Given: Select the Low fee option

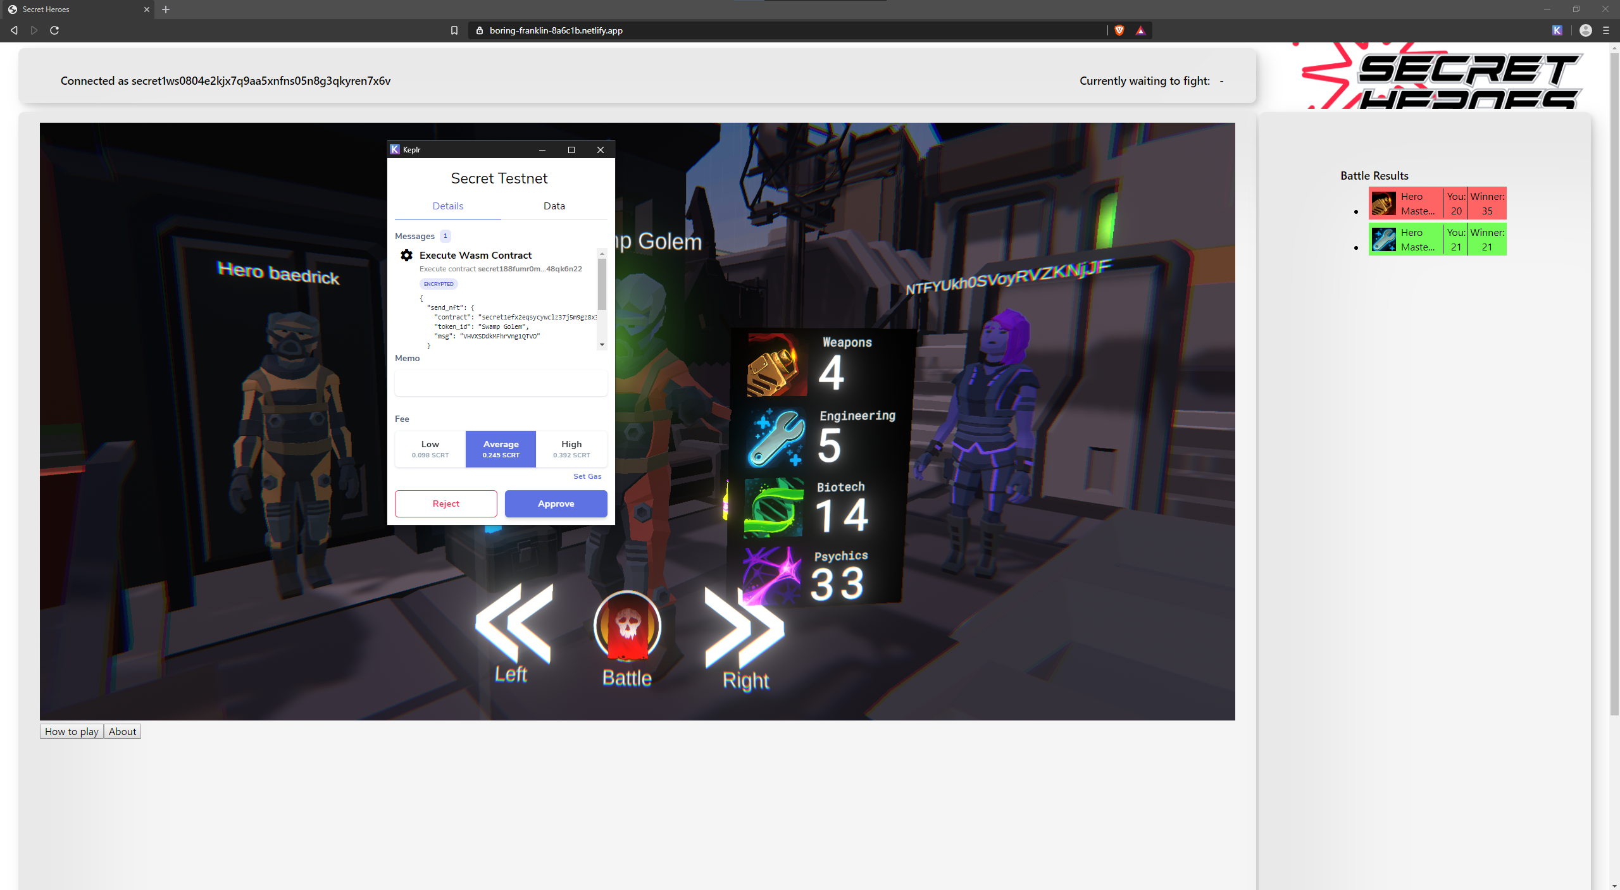Looking at the screenshot, I should [430, 449].
